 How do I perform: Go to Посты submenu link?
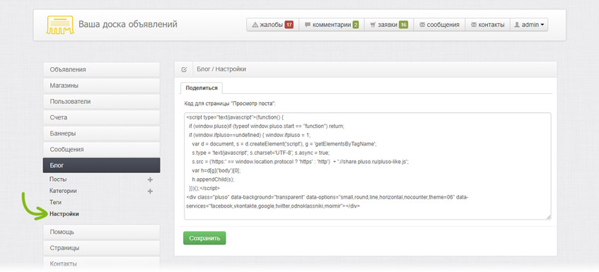pos(58,179)
